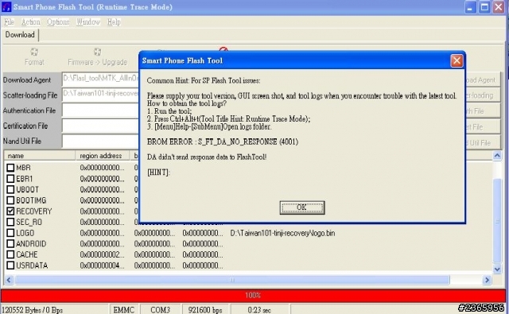
Task: Click the 0:23 sec status entry
Action: [259, 310]
